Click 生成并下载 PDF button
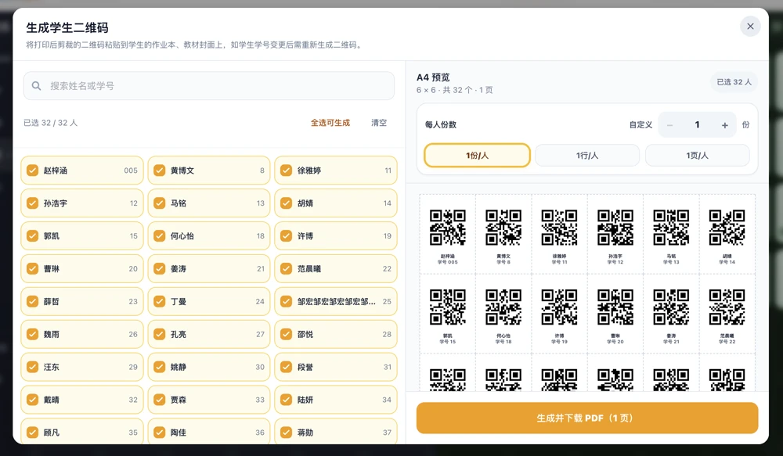The image size is (783, 456). 587,418
